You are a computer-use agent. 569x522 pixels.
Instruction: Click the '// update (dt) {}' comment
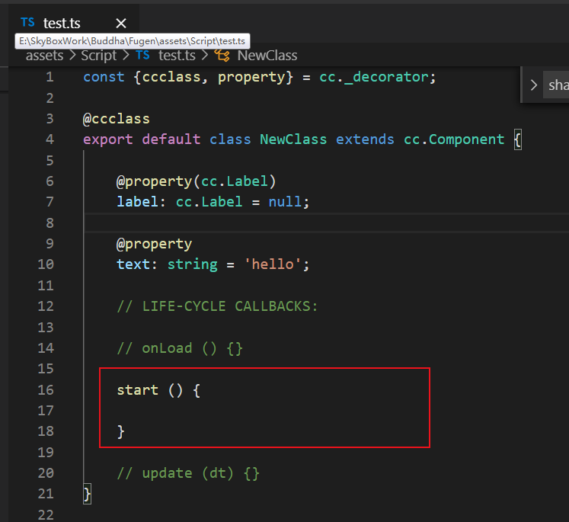point(188,473)
